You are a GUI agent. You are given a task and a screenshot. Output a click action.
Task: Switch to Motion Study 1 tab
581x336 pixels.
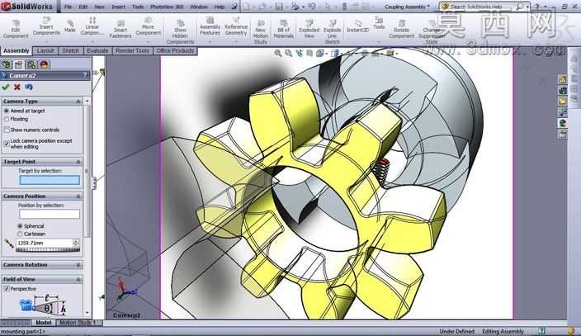(x=78, y=323)
